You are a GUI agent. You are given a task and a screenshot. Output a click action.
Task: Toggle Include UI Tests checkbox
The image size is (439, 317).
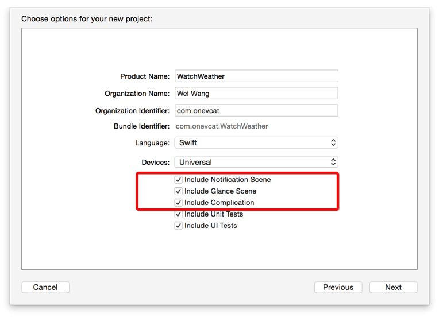click(179, 226)
